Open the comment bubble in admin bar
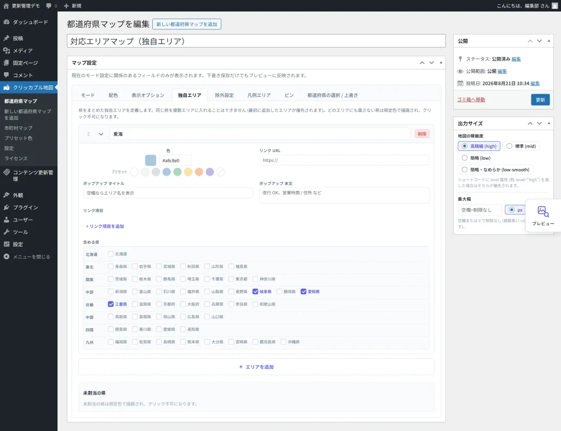Image resolution: width=561 pixels, height=431 pixels. click(49, 5)
